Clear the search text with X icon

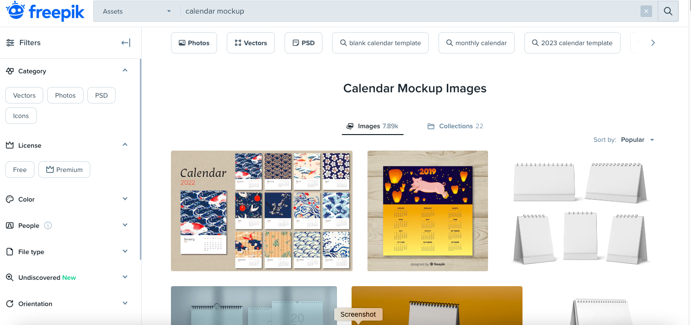coord(646,11)
